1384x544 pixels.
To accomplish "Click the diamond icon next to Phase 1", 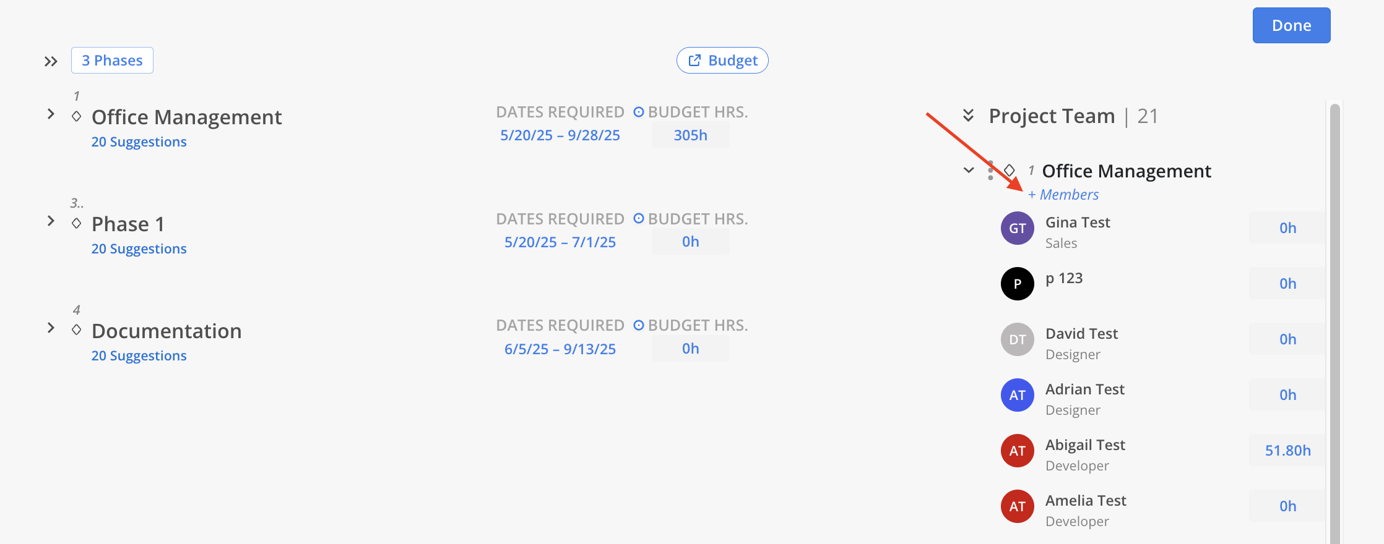I will pyautogui.click(x=76, y=223).
